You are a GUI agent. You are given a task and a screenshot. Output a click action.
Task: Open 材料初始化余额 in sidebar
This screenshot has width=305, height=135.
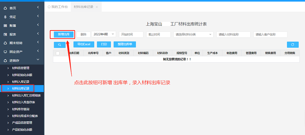(22, 75)
